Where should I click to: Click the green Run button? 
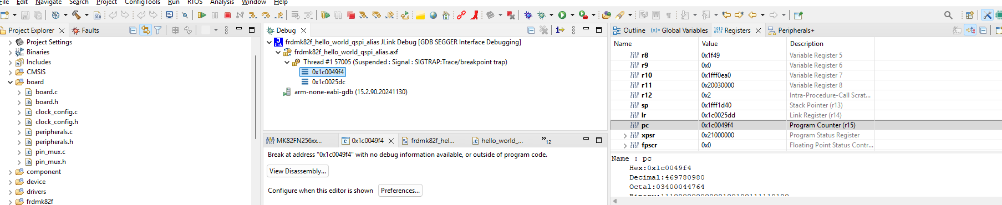[x=562, y=15]
